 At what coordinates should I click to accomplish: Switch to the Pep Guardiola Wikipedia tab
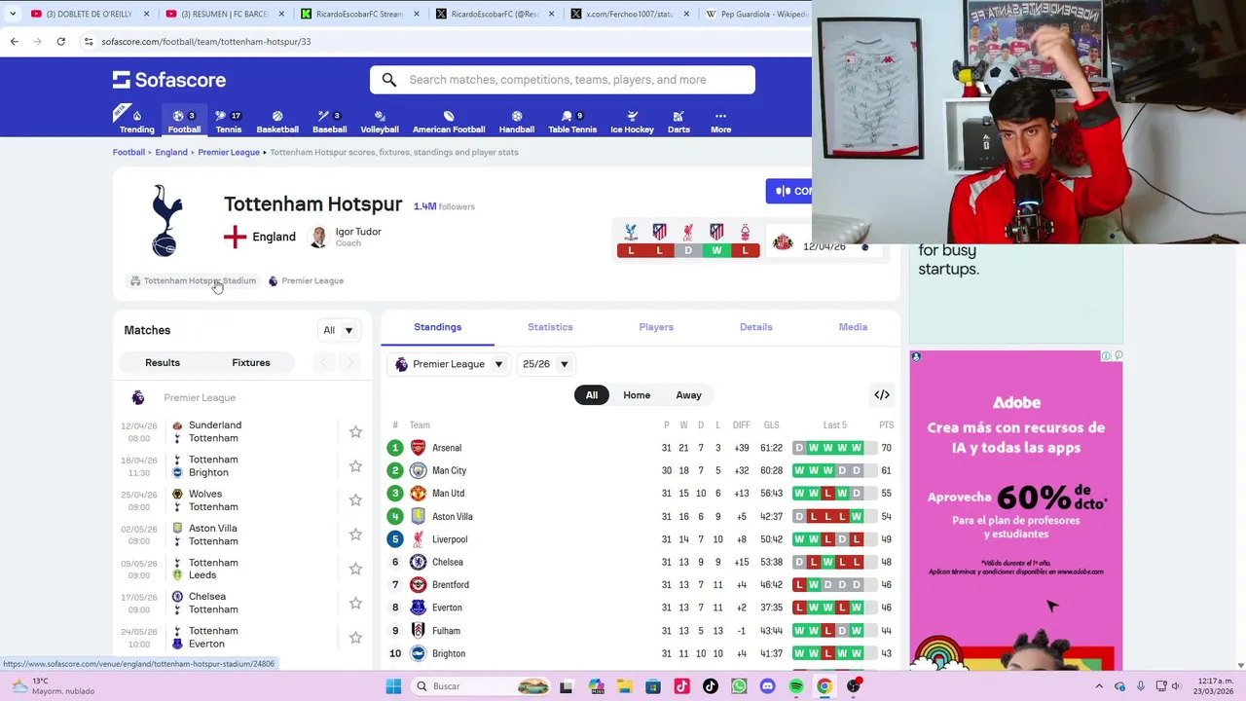coord(756,14)
